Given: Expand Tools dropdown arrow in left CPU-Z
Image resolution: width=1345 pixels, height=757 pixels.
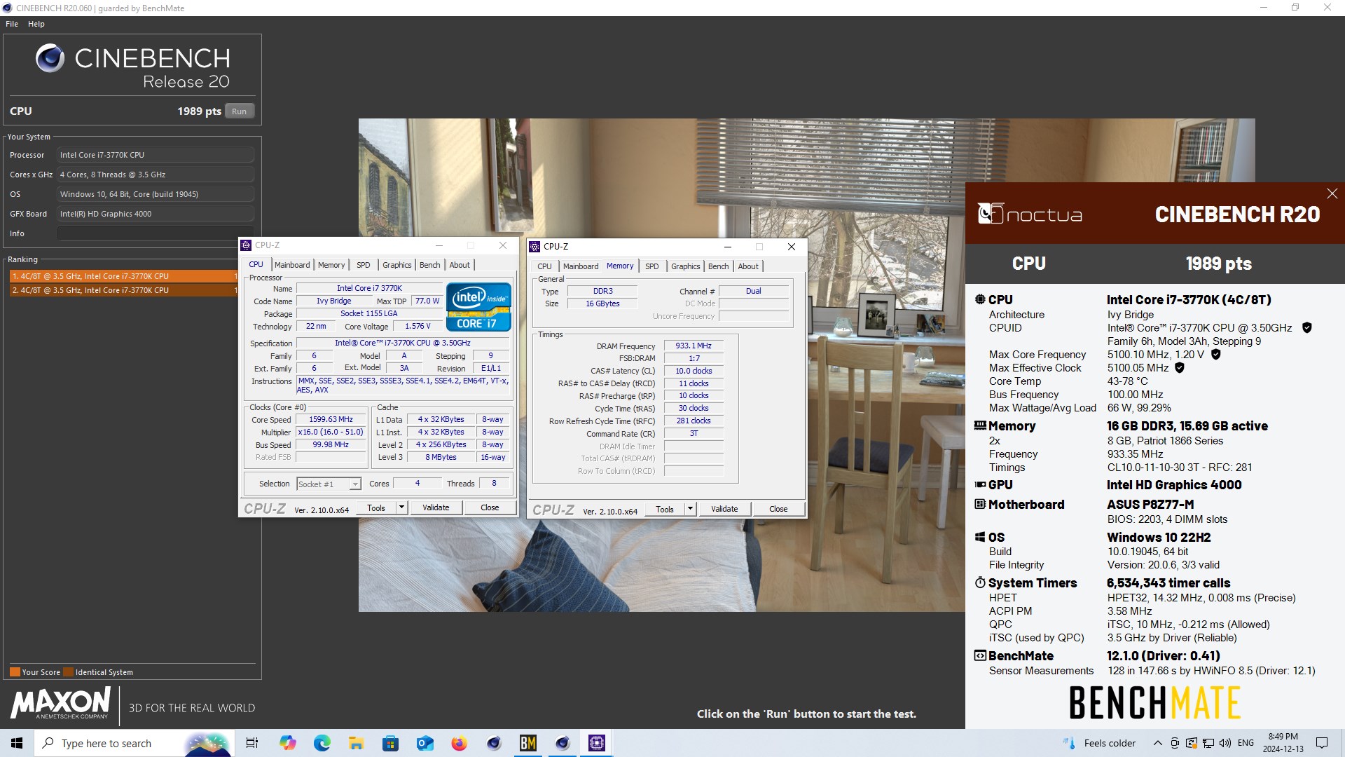Looking at the screenshot, I should (x=401, y=507).
